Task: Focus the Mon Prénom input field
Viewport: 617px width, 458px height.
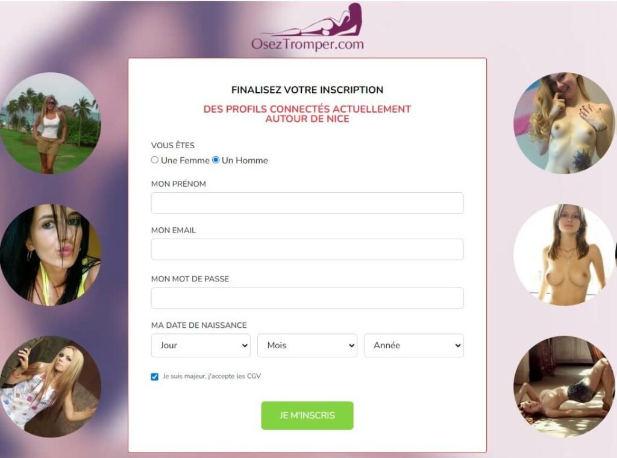Action: [x=307, y=203]
